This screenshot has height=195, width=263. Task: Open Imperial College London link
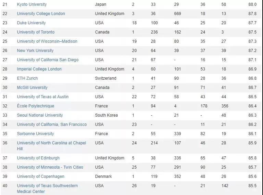[39, 69]
